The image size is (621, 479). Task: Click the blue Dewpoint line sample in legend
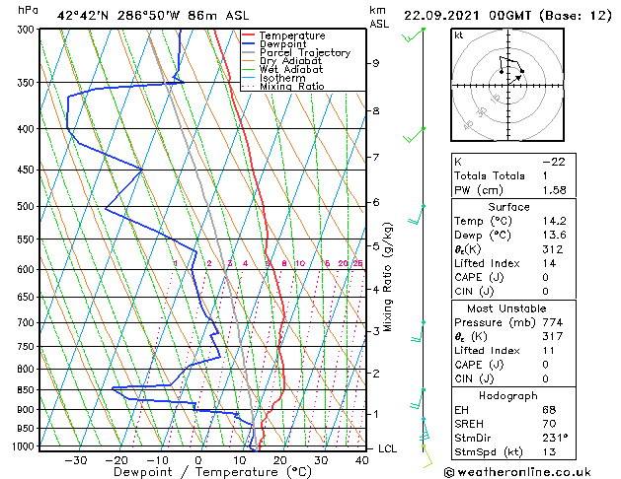[x=249, y=43]
